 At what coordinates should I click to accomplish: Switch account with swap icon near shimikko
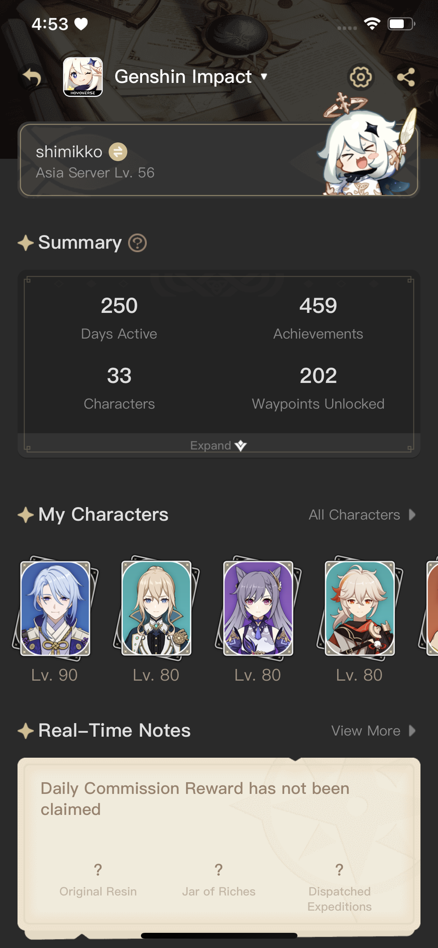pyautogui.click(x=118, y=152)
